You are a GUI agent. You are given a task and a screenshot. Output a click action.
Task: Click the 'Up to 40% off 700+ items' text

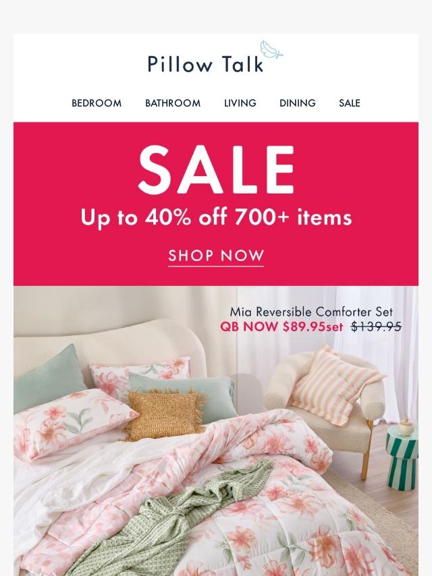click(216, 217)
